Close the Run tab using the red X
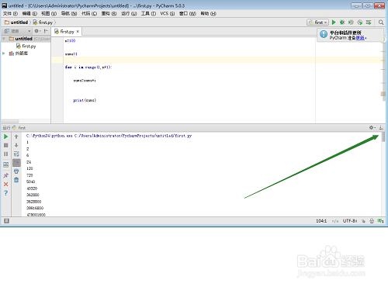 coord(5,184)
